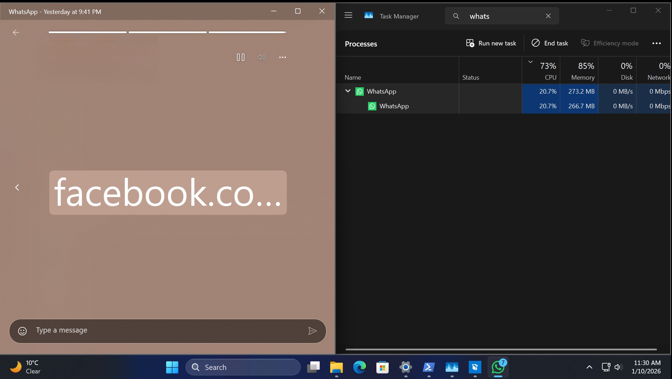Launch Microsoft Edge from the taskbar

(x=359, y=367)
